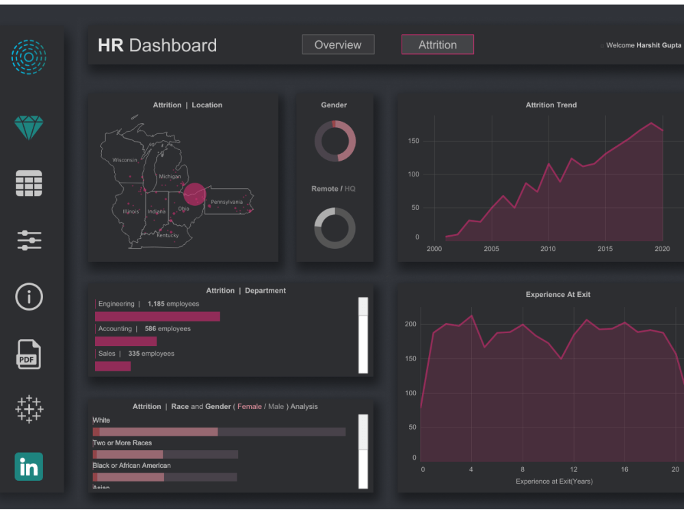Click the dashboard logo at top of sidebar
This screenshot has width=684, height=513.
click(x=29, y=57)
